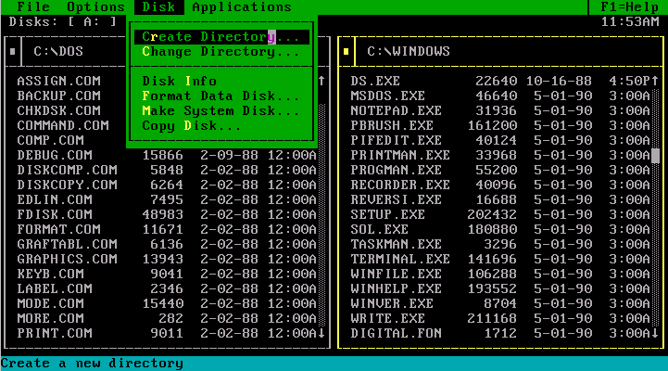Viewport: 668px width, 371px height.
Task: Open the File menu
Action: pos(33,6)
